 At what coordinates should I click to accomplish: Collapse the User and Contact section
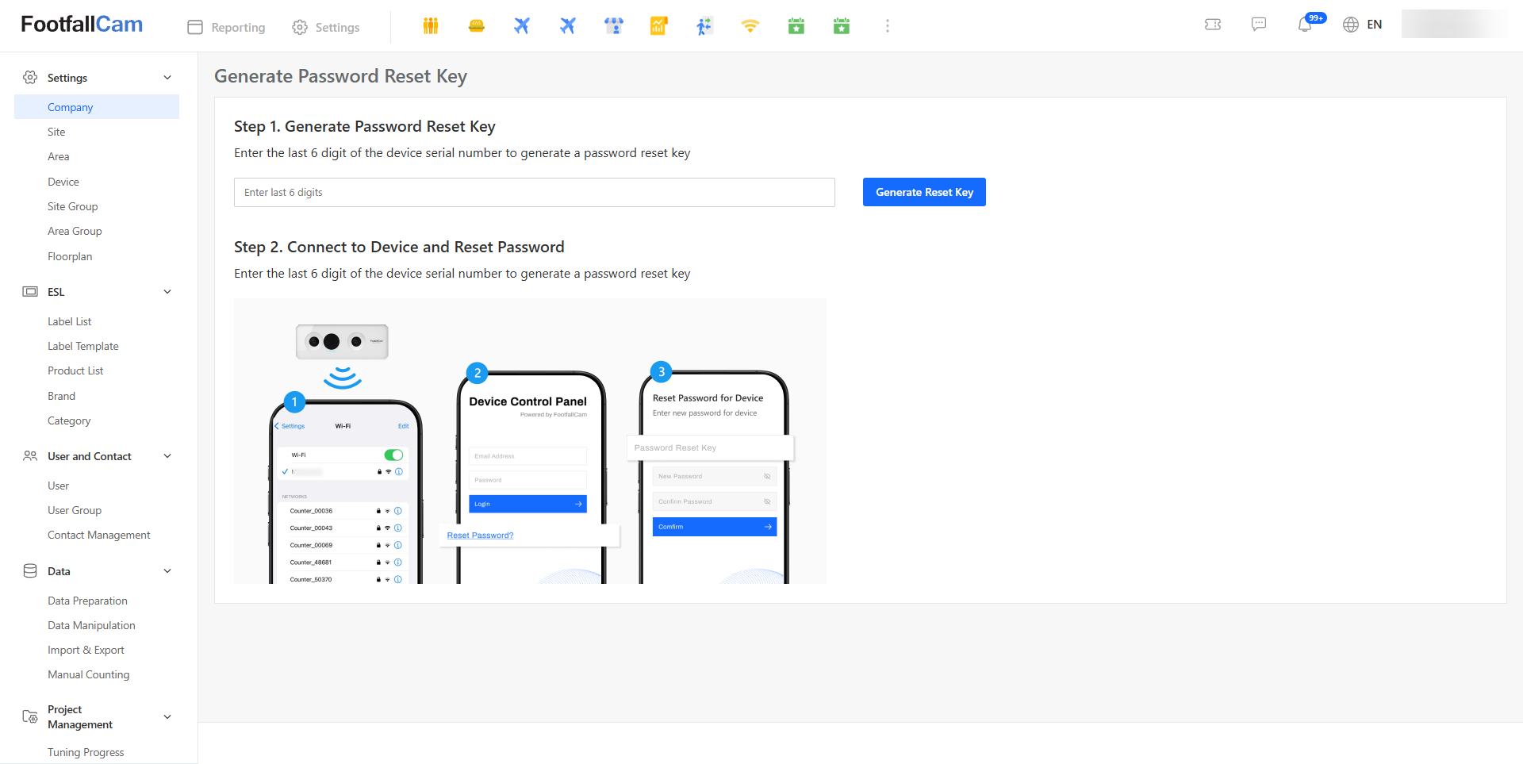[167, 456]
